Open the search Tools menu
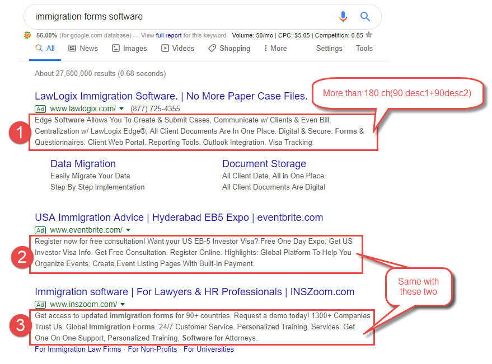The height and width of the screenshot is (364, 492). coord(364,48)
